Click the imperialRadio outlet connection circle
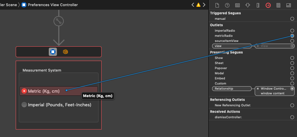 (292, 31)
